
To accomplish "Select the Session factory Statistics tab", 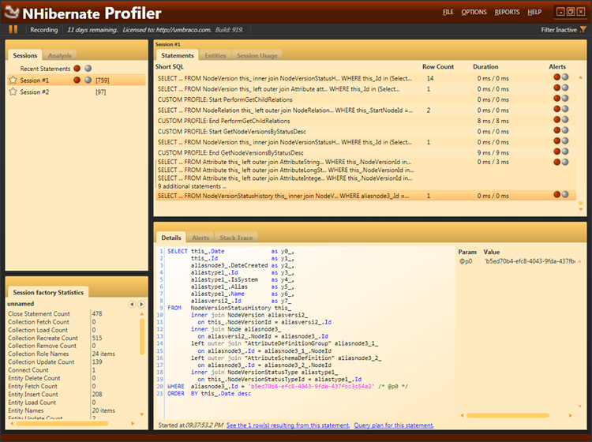I will (48, 293).
